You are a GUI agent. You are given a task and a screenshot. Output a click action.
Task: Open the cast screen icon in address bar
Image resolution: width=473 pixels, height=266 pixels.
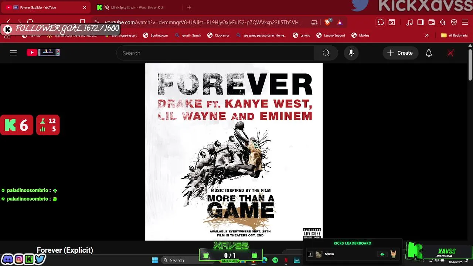[x=314, y=23]
